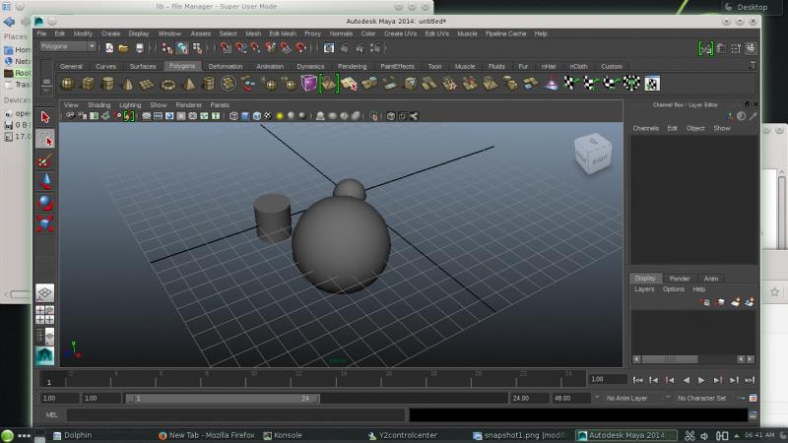Screen dimensions: 788x443
Task: Toggle snap to grids magnet
Action: (227, 48)
